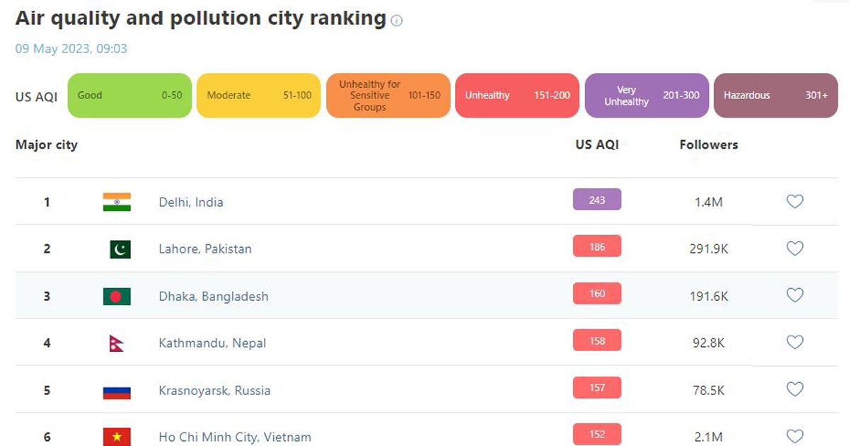Open the Kathmandu, Nepal city link

pyautogui.click(x=212, y=343)
